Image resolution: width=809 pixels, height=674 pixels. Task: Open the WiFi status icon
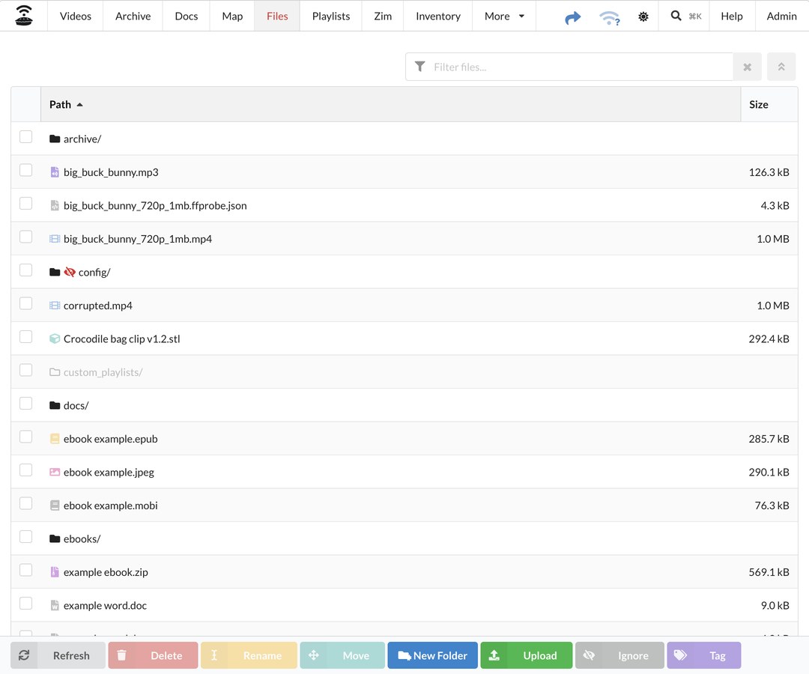[609, 17]
